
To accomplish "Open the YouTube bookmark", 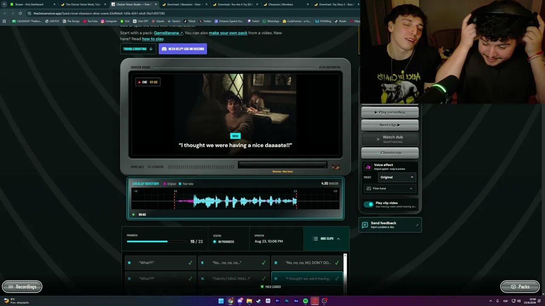I will tap(90, 21).
